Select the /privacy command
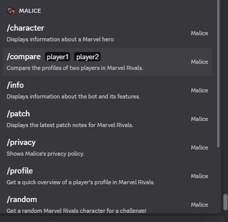Viewport: 228px width, 222px height. point(107,147)
